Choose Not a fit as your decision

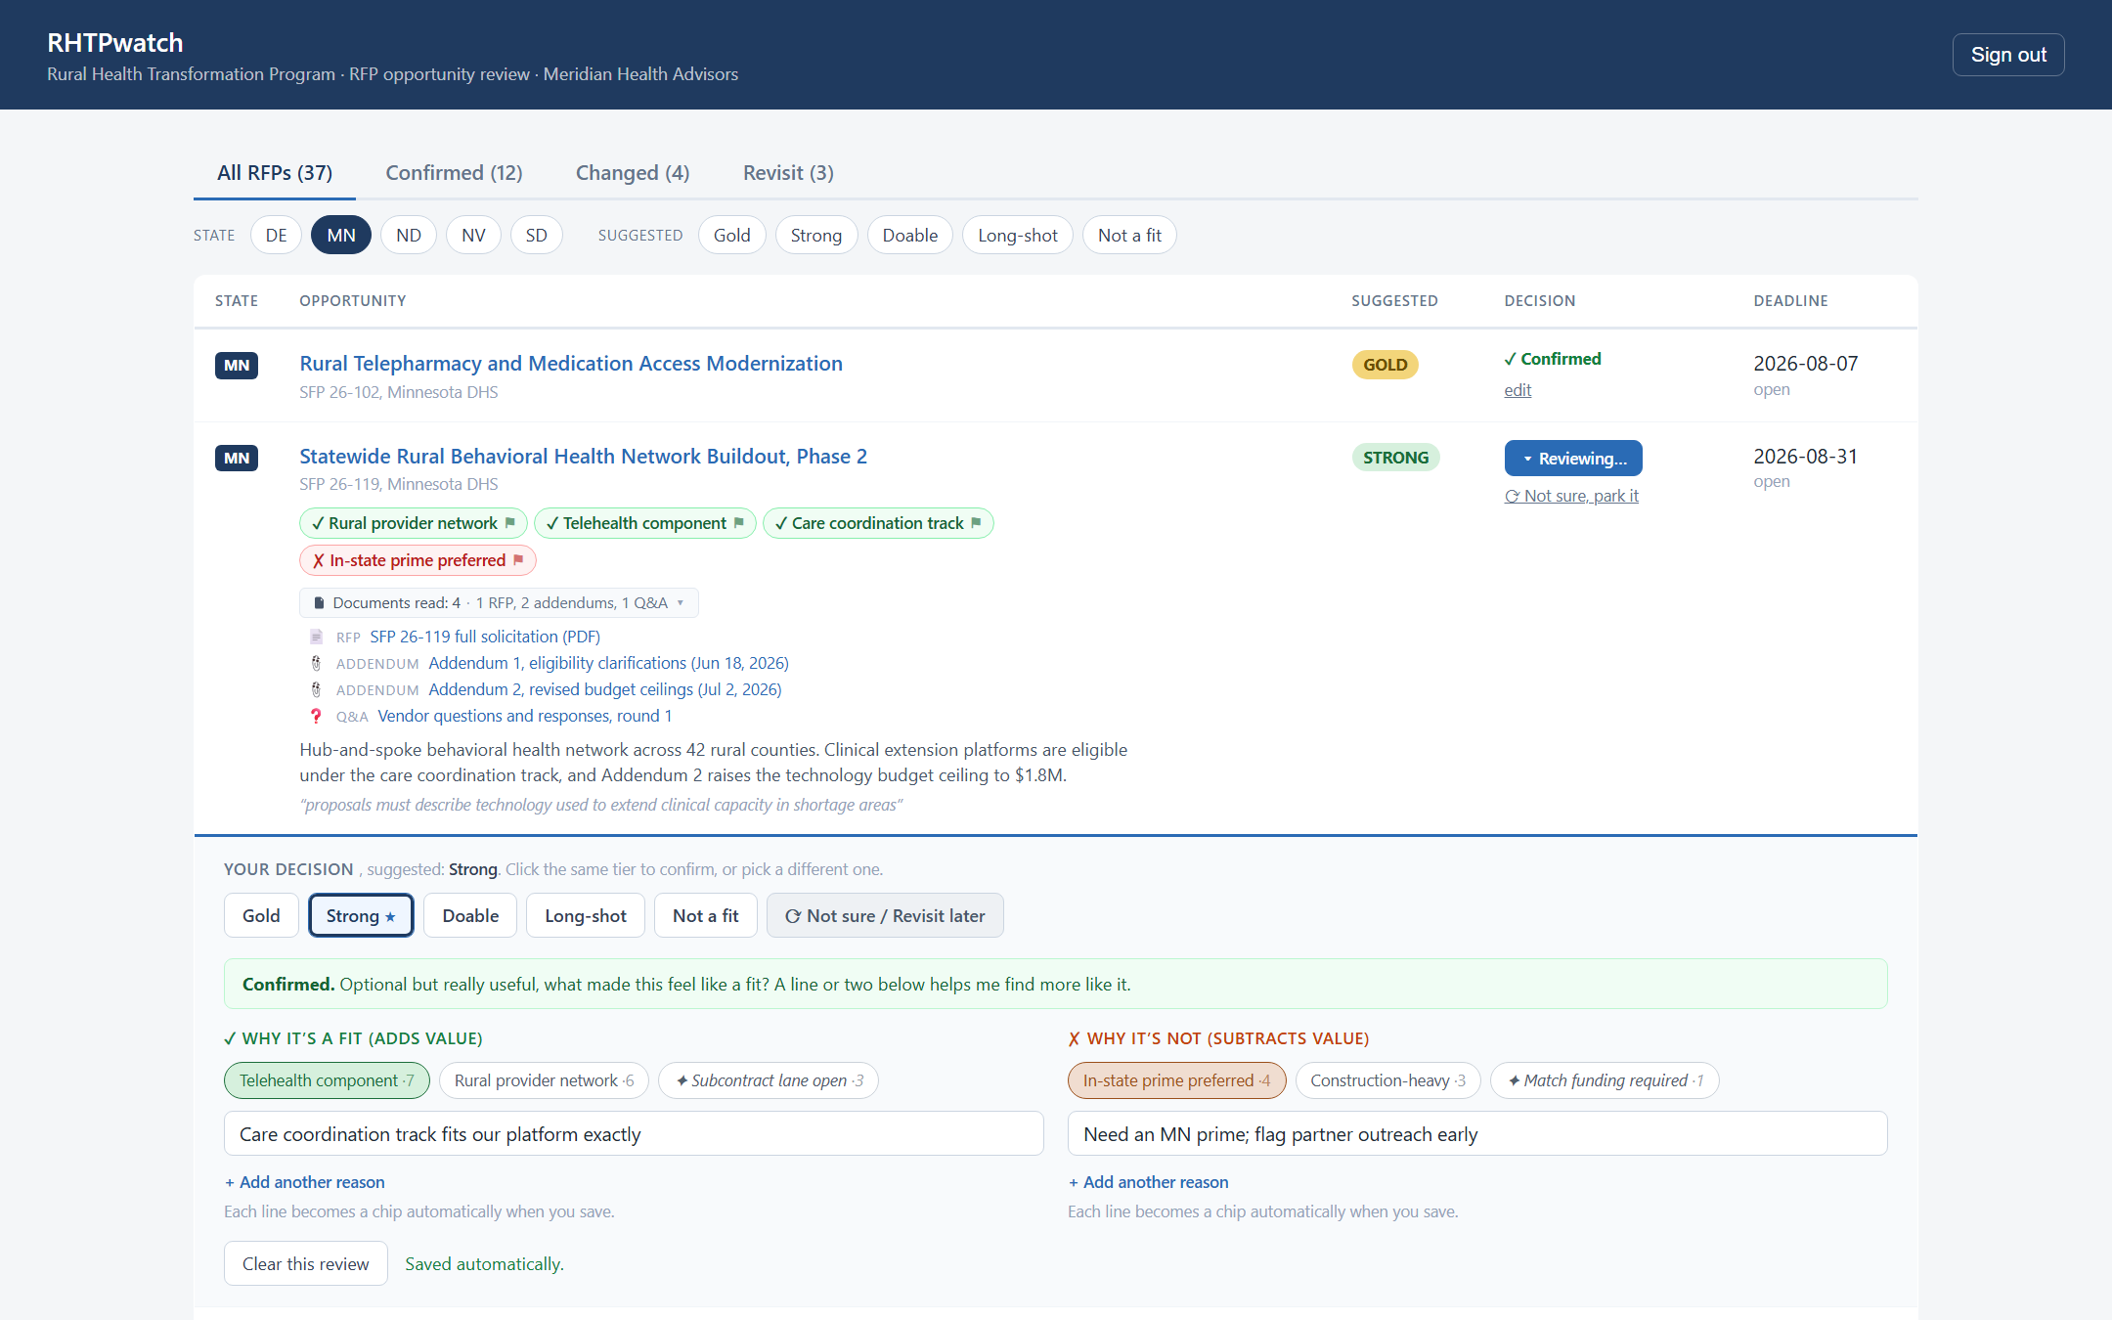tap(706, 915)
